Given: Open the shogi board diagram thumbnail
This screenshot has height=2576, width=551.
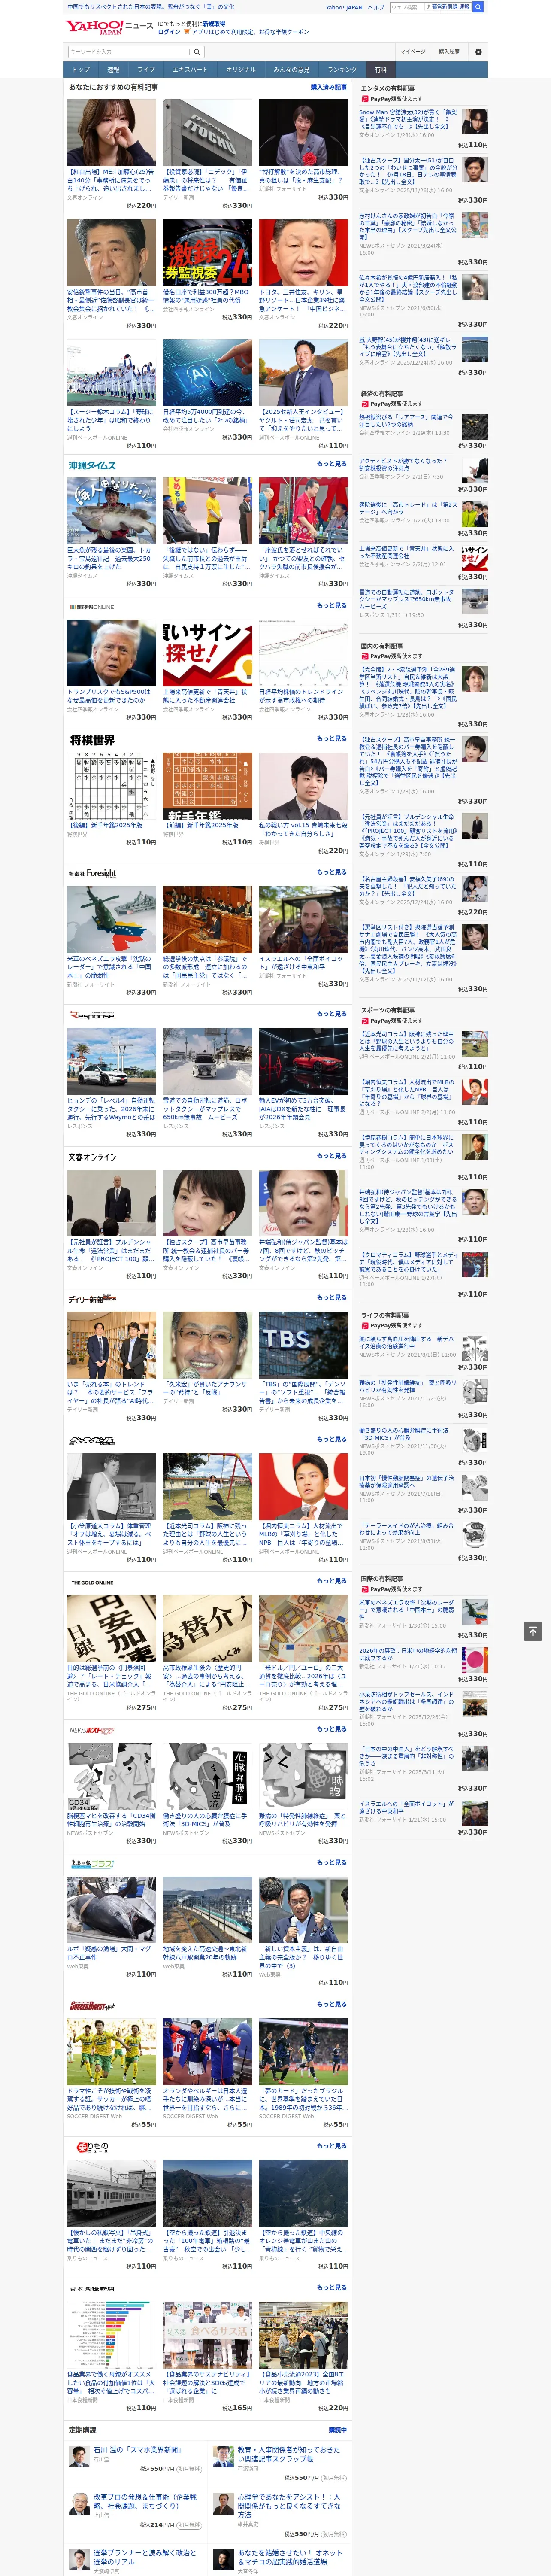Looking at the screenshot, I should click(112, 786).
